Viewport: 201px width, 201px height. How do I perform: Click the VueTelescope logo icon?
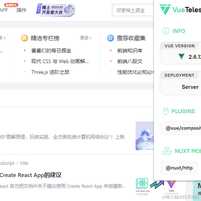point(165,10)
